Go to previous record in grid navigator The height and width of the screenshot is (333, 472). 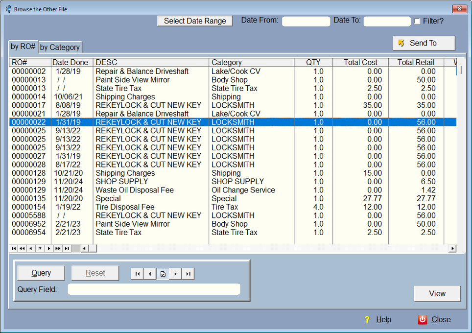[x=31, y=248]
